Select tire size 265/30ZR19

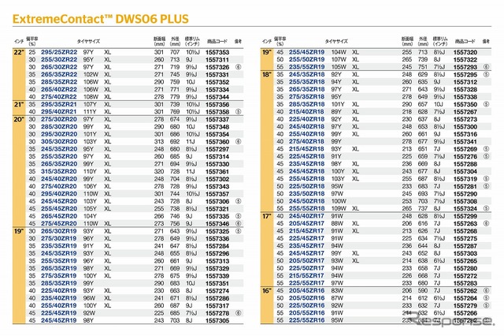tap(59, 231)
